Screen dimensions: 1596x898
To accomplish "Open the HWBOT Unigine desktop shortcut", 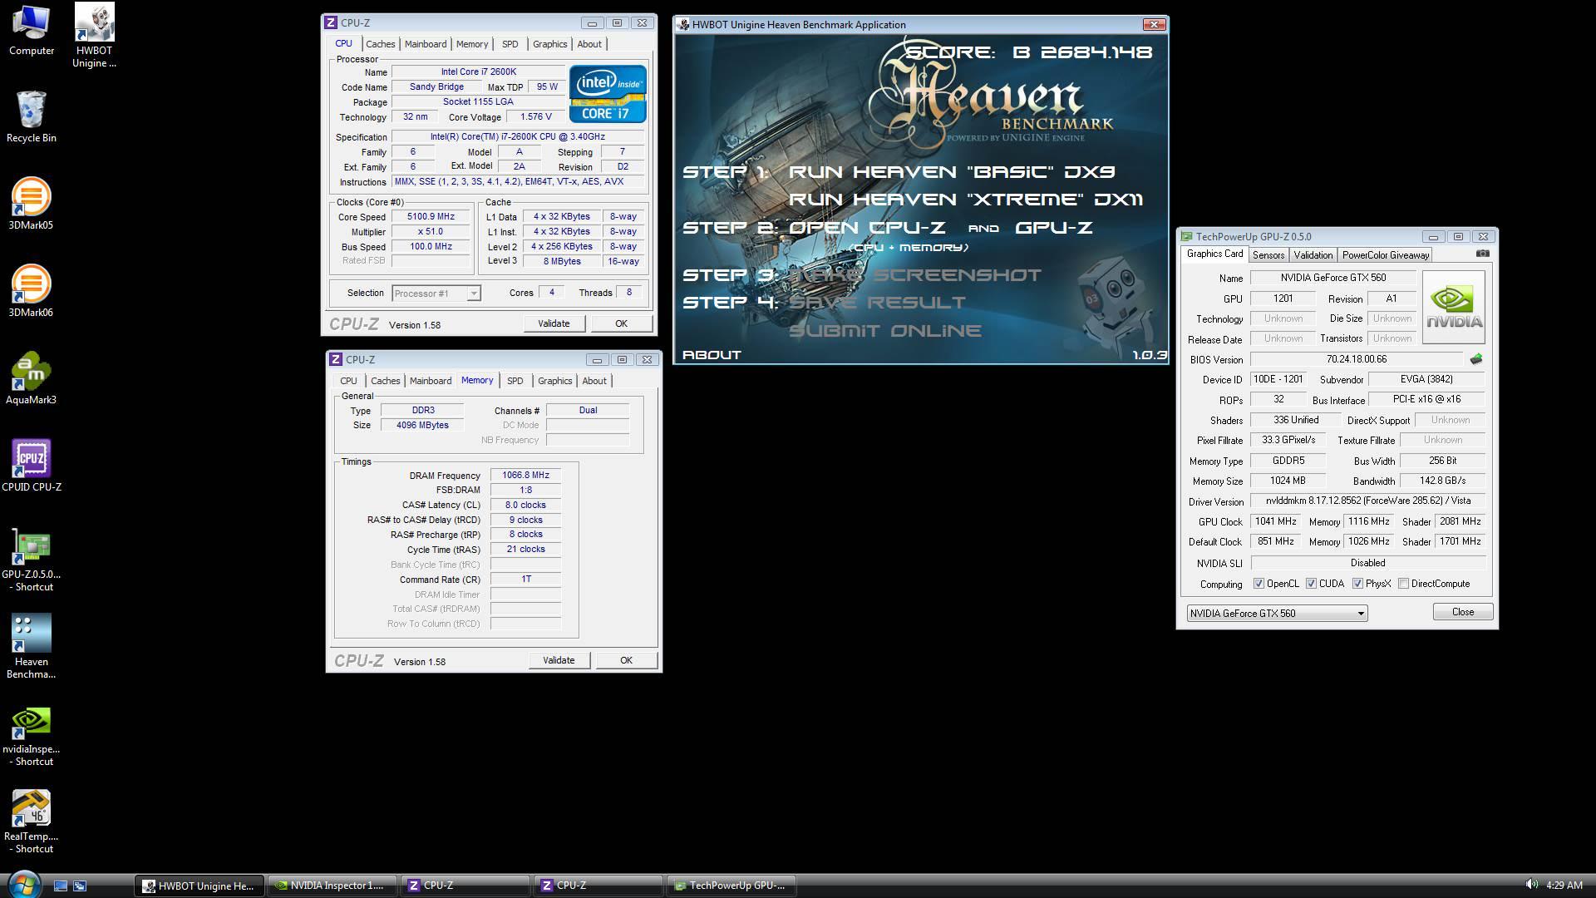I will coord(94,35).
